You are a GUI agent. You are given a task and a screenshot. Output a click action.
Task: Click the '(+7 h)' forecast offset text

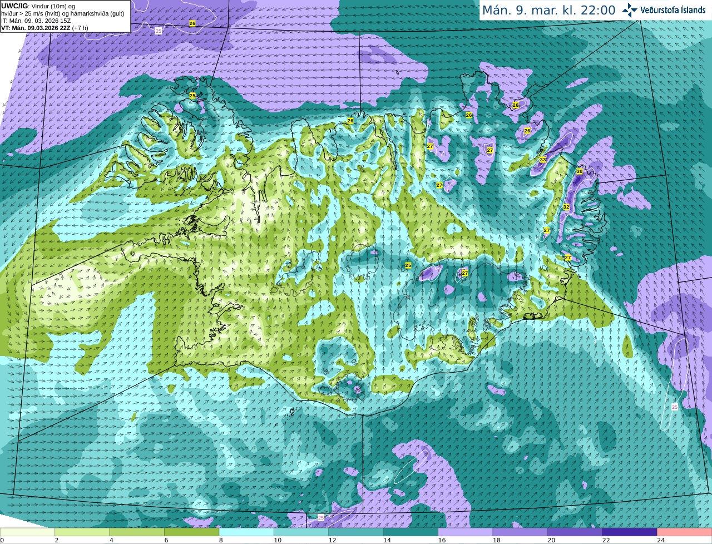(80, 28)
